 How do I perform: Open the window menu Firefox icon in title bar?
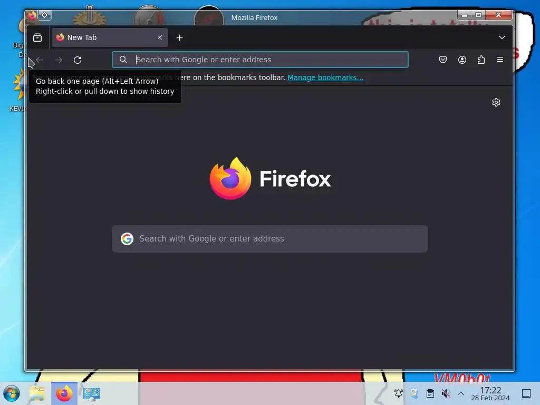click(32, 15)
